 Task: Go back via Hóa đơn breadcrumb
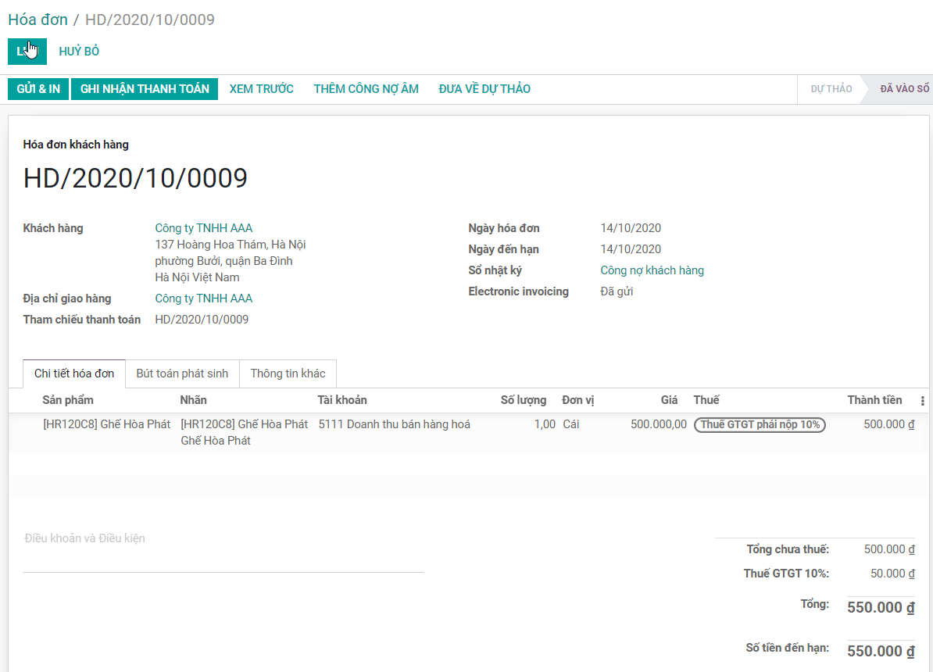tap(38, 20)
